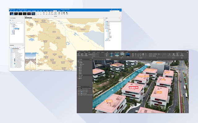Expand first folder in light window toolbox tree
Image resolution: width=198 pixels, height=123 pixels.
tap(105, 22)
